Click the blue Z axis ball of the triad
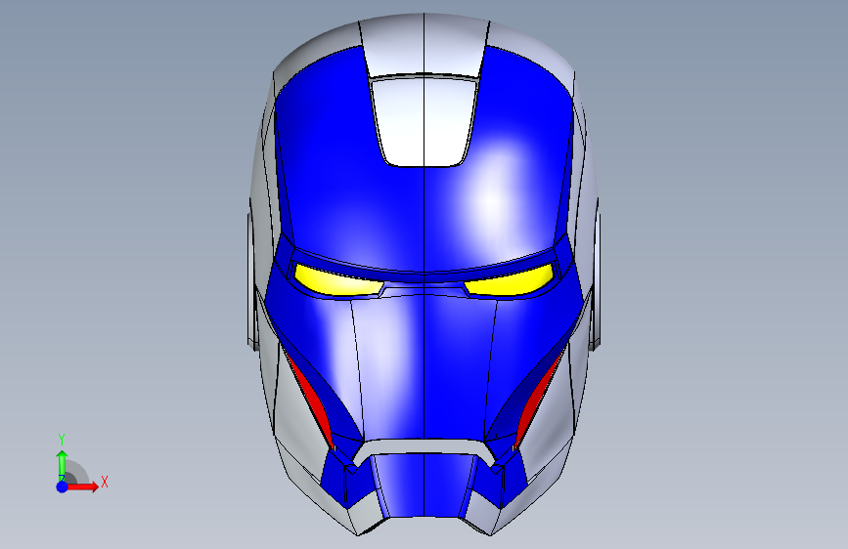This screenshot has width=848, height=549. 63,486
